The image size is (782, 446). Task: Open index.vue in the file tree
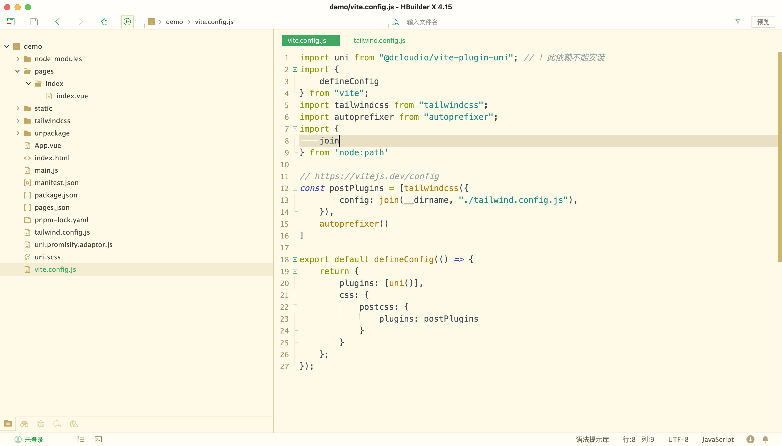pos(72,96)
